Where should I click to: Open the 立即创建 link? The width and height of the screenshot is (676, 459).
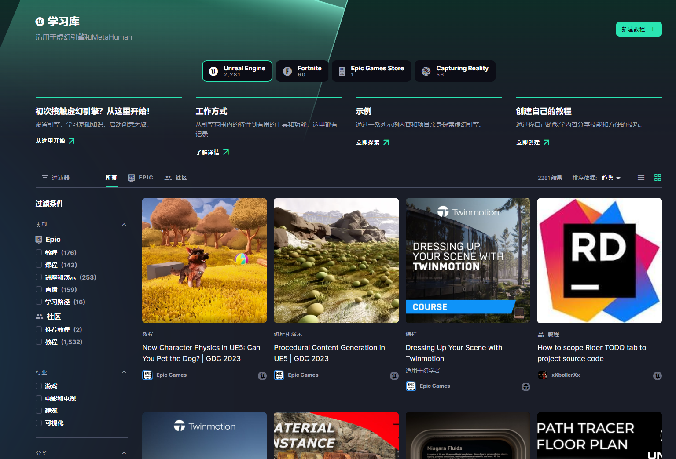pyautogui.click(x=533, y=142)
